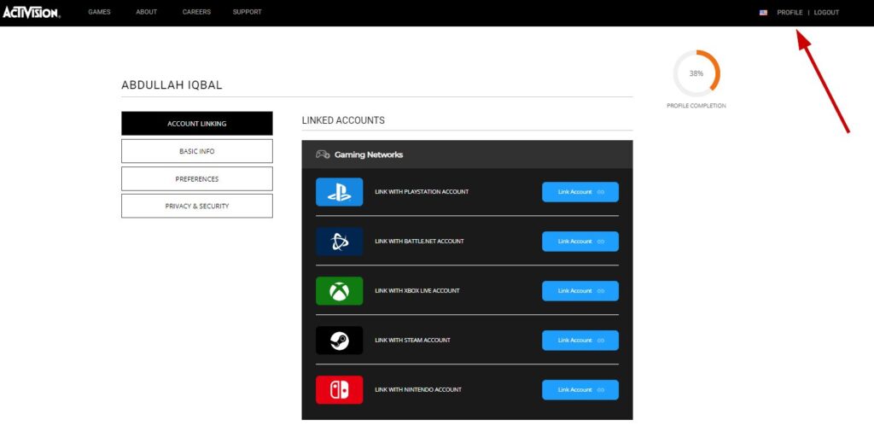Screen dimensions: 874x437
Task: Open the Games menu
Action: pos(99,12)
